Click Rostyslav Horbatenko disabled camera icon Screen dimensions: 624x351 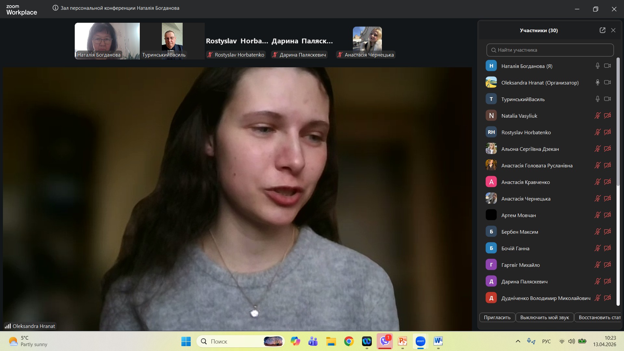(x=607, y=132)
